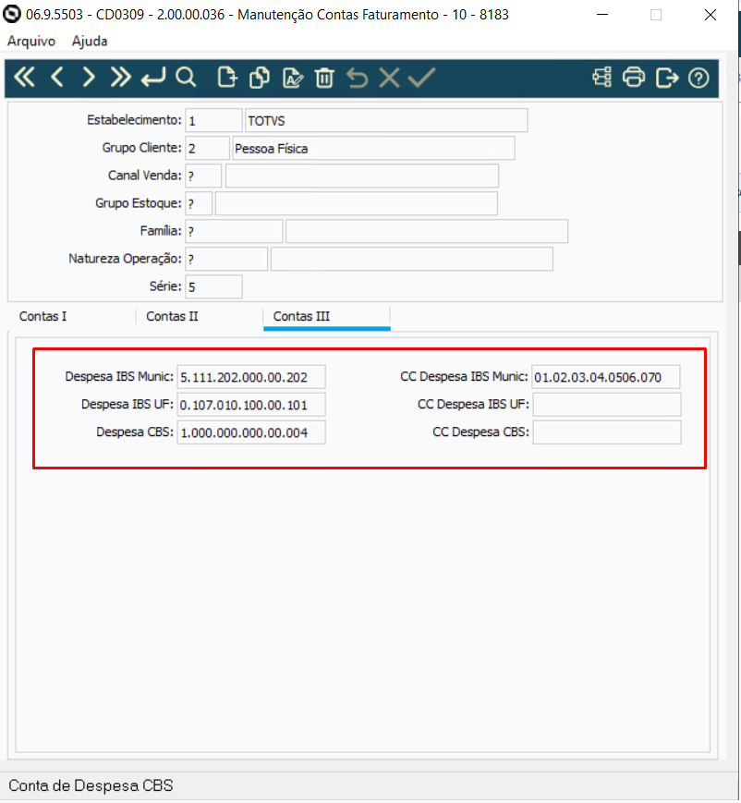Go to first record with double-left arrows
This screenshot has height=803, width=741.
click(x=24, y=78)
